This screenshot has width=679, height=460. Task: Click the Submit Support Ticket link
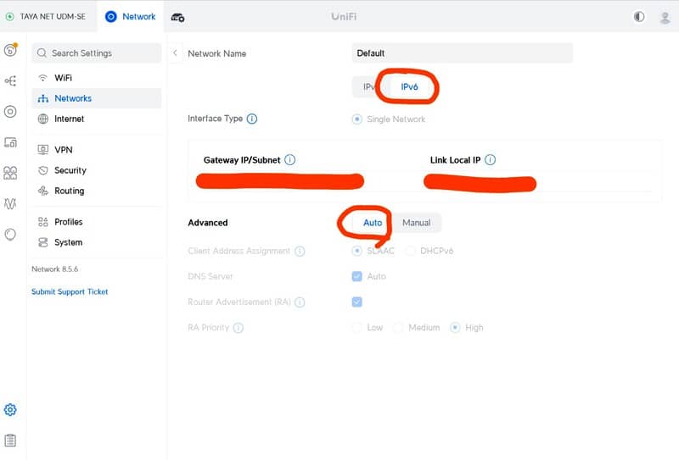coord(70,291)
